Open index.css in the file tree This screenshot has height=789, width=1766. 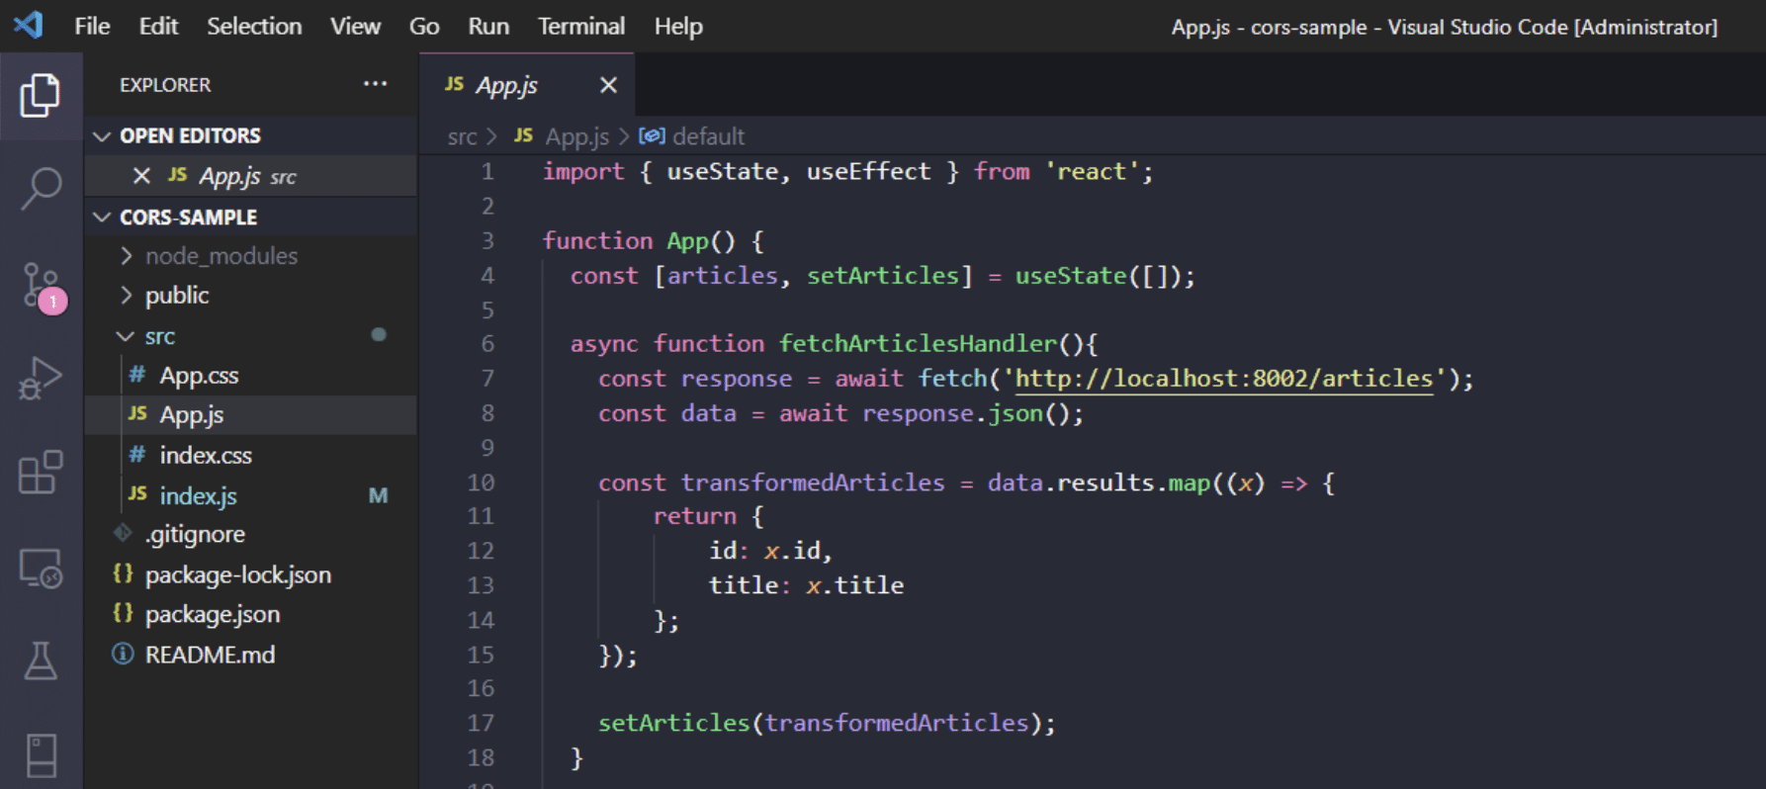pyautogui.click(x=206, y=455)
